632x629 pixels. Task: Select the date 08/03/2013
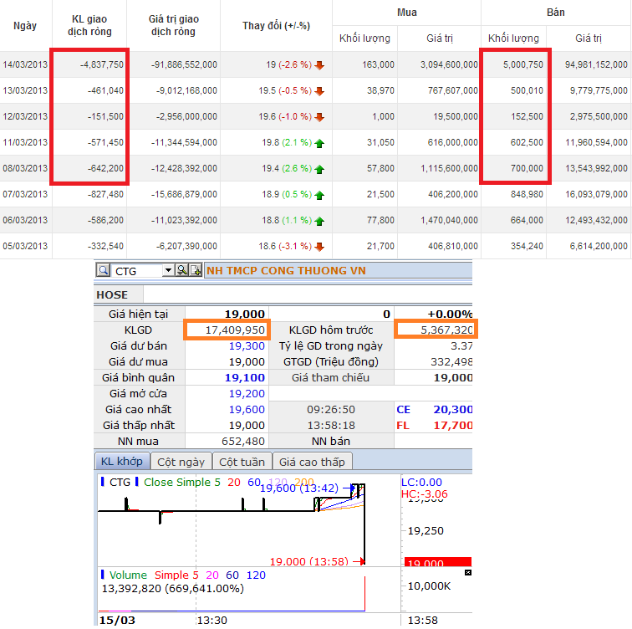click(x=25, y=168)
